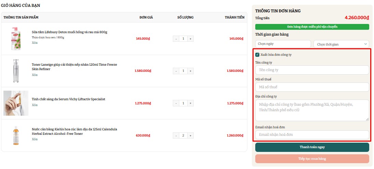Decrease quantity of Serum Vichy Liftactiv
Screen dimensions: 374x169
[x=176, y=103]
